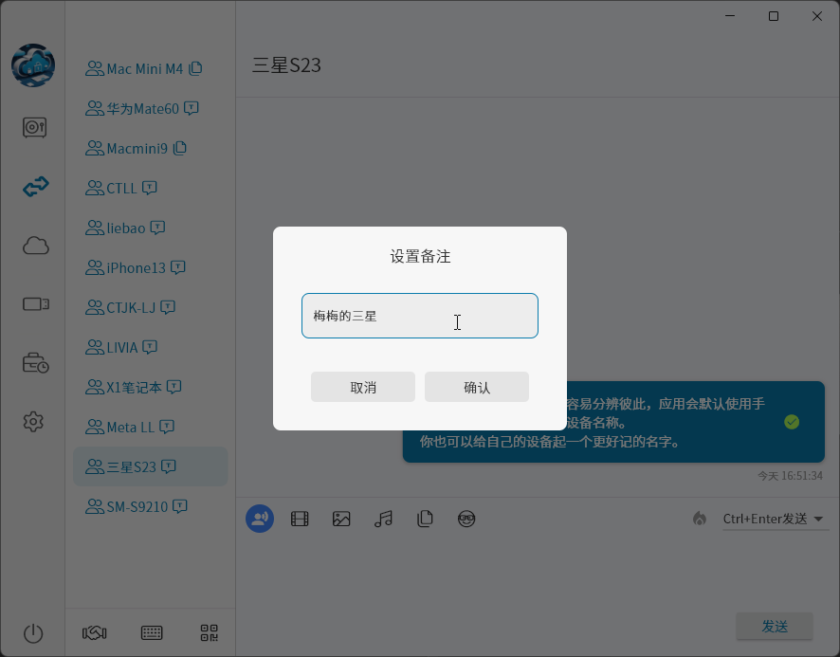Click the QR code icon at bottom
840x657 pixels.
pos(209,632)
